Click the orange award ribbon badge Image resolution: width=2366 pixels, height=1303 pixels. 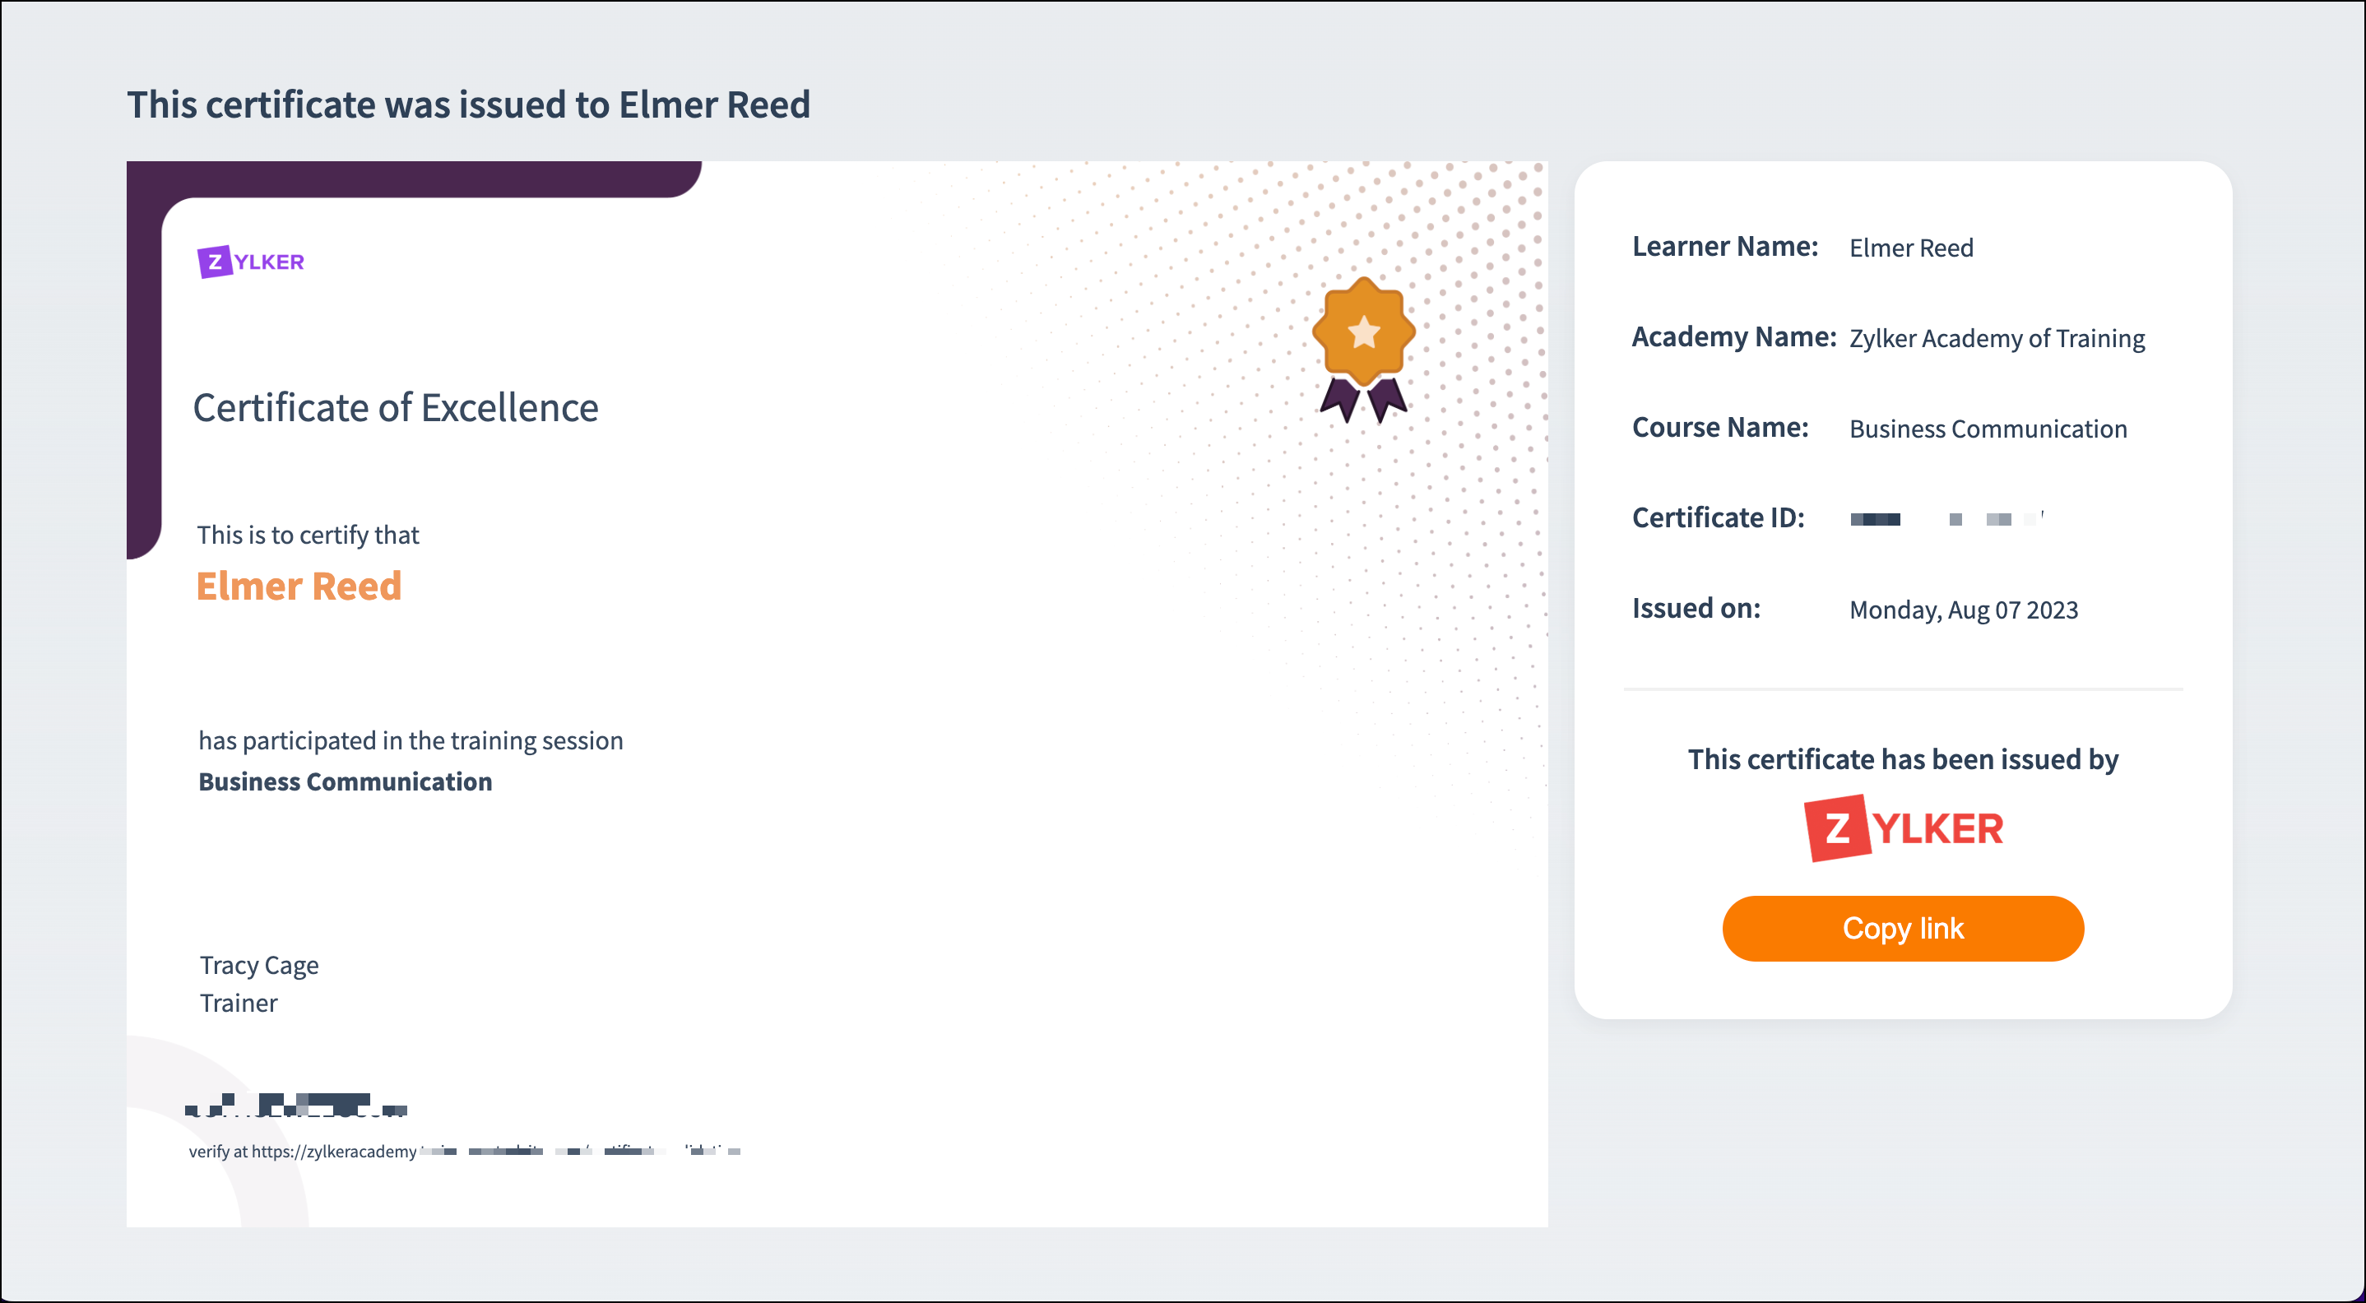pyautogui.click(x=1363, y=349)
